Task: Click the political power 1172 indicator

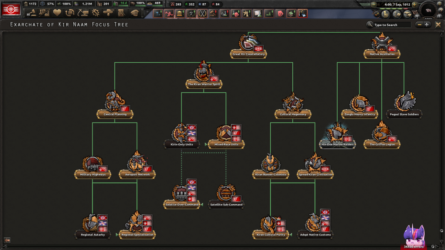Action: pos(30,4)
